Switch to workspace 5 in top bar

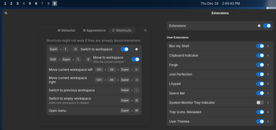(x=30, y=3)
